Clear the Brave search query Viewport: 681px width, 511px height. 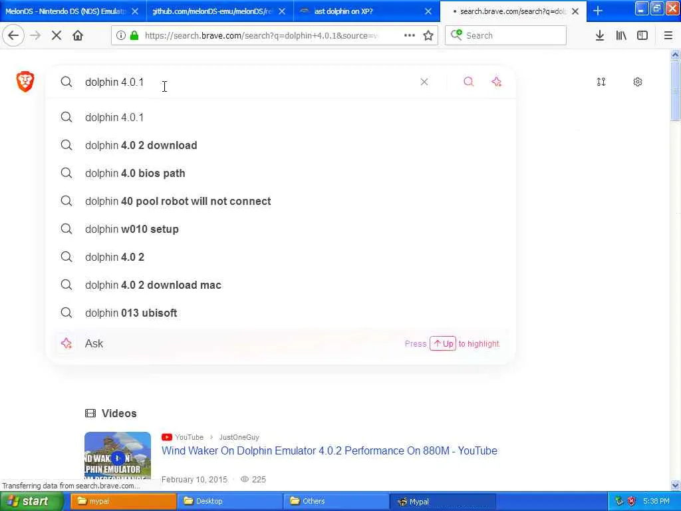(424, 82)
